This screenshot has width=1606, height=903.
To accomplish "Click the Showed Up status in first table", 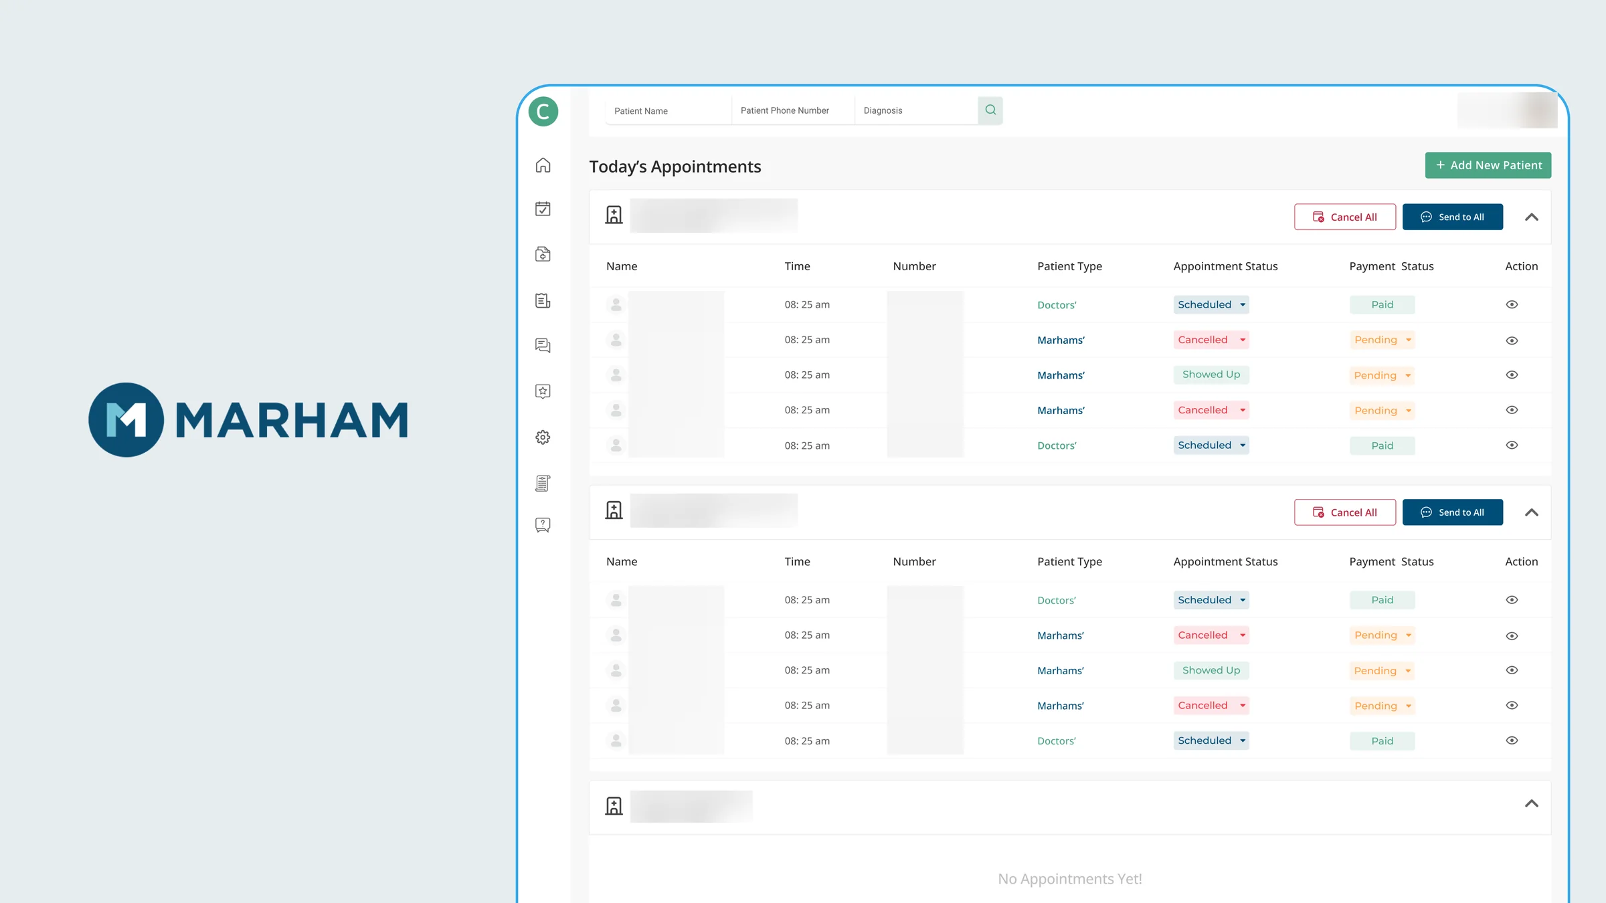I will coord(1211,375).
